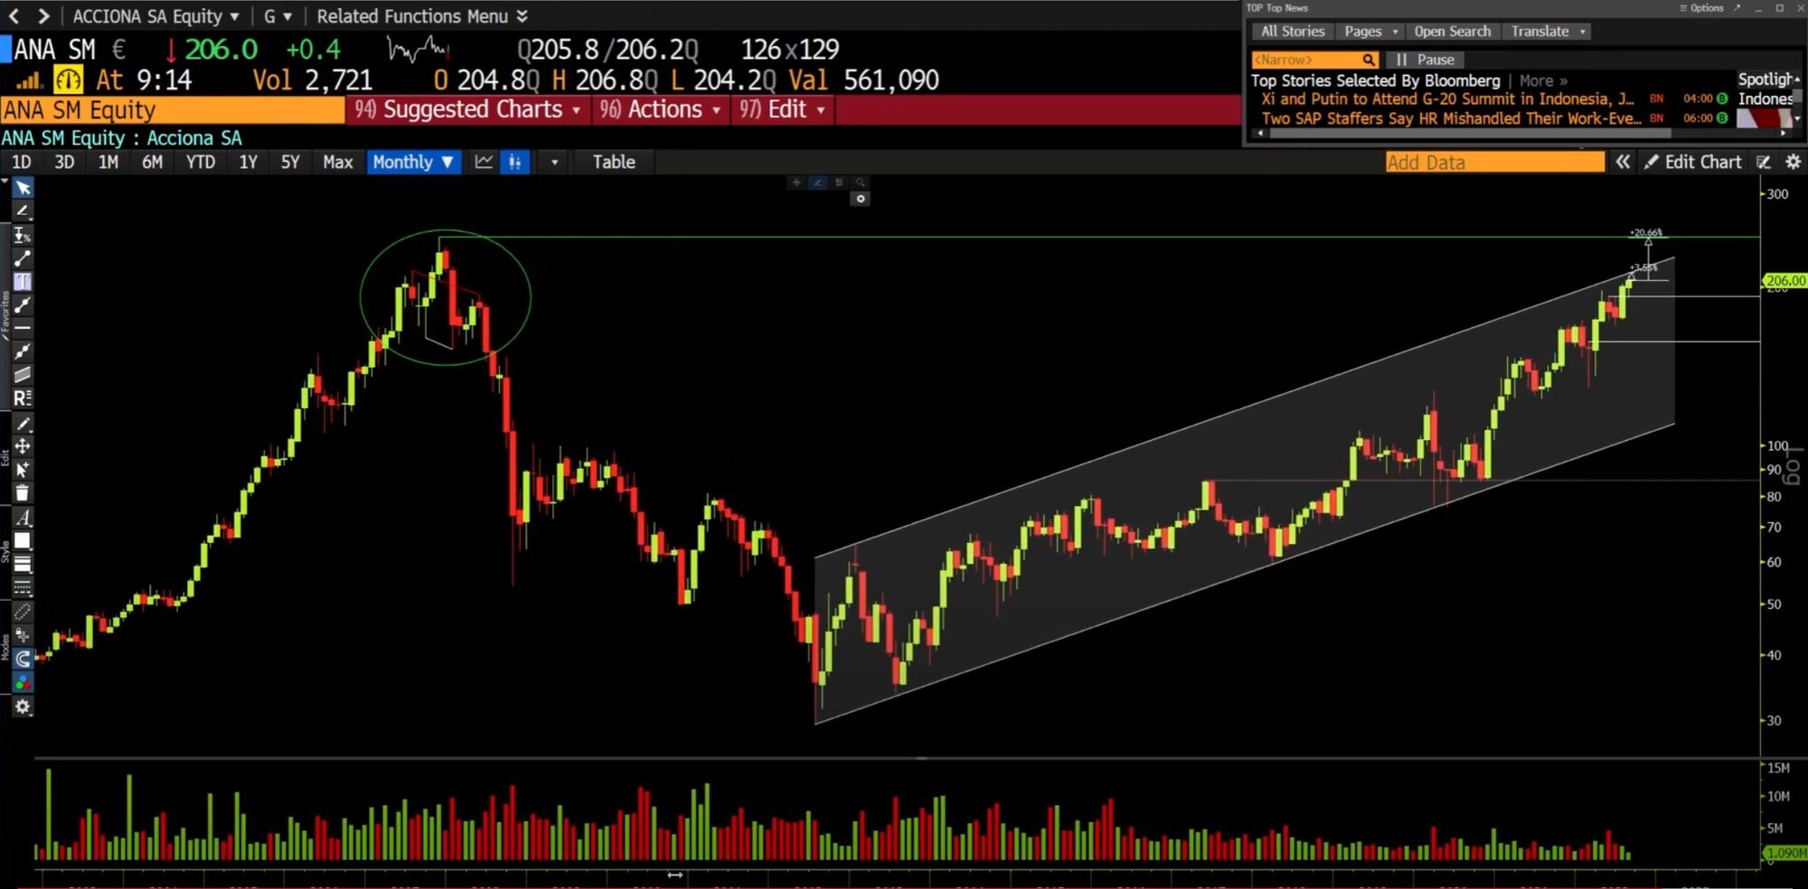Open chart settings gear at top right
The height and width of the screenshot is (889, 1808).
tap(1794, 162)
